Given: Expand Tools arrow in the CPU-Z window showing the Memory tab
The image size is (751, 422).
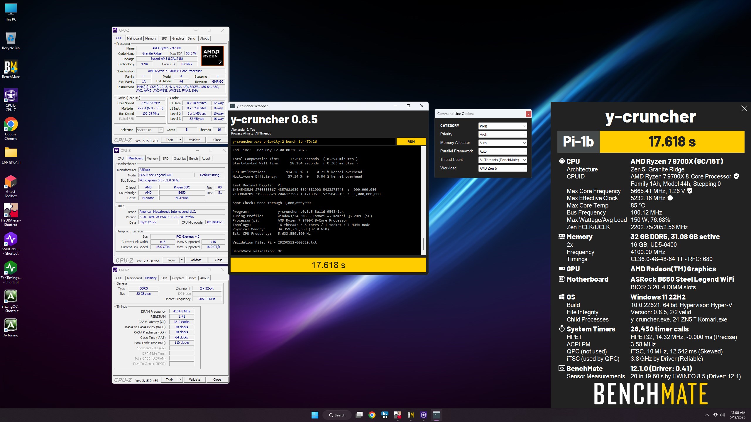Looking at the screenshot, I should (180, 380).
